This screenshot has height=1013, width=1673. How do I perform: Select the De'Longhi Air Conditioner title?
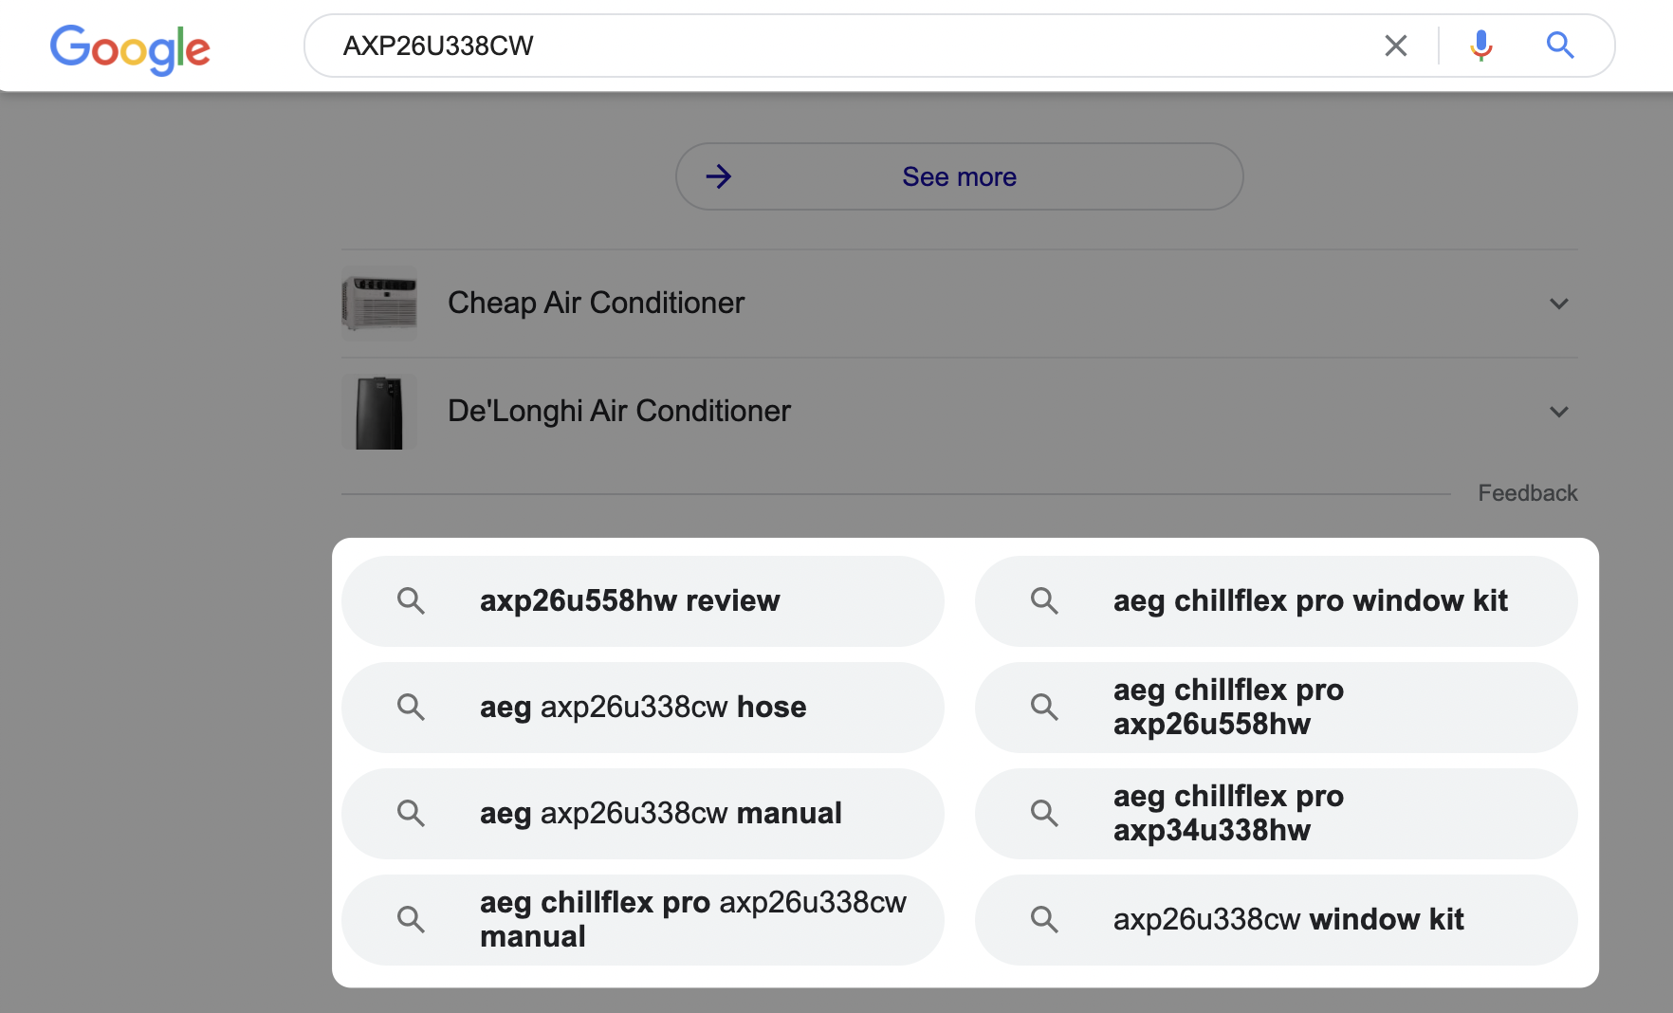point(618,411)
